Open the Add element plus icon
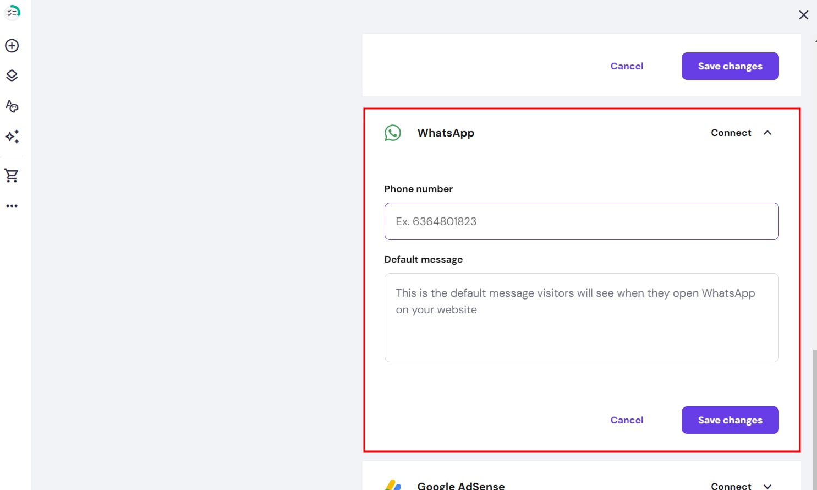Screen dimensions: 817x490 (x=12, y=46)
